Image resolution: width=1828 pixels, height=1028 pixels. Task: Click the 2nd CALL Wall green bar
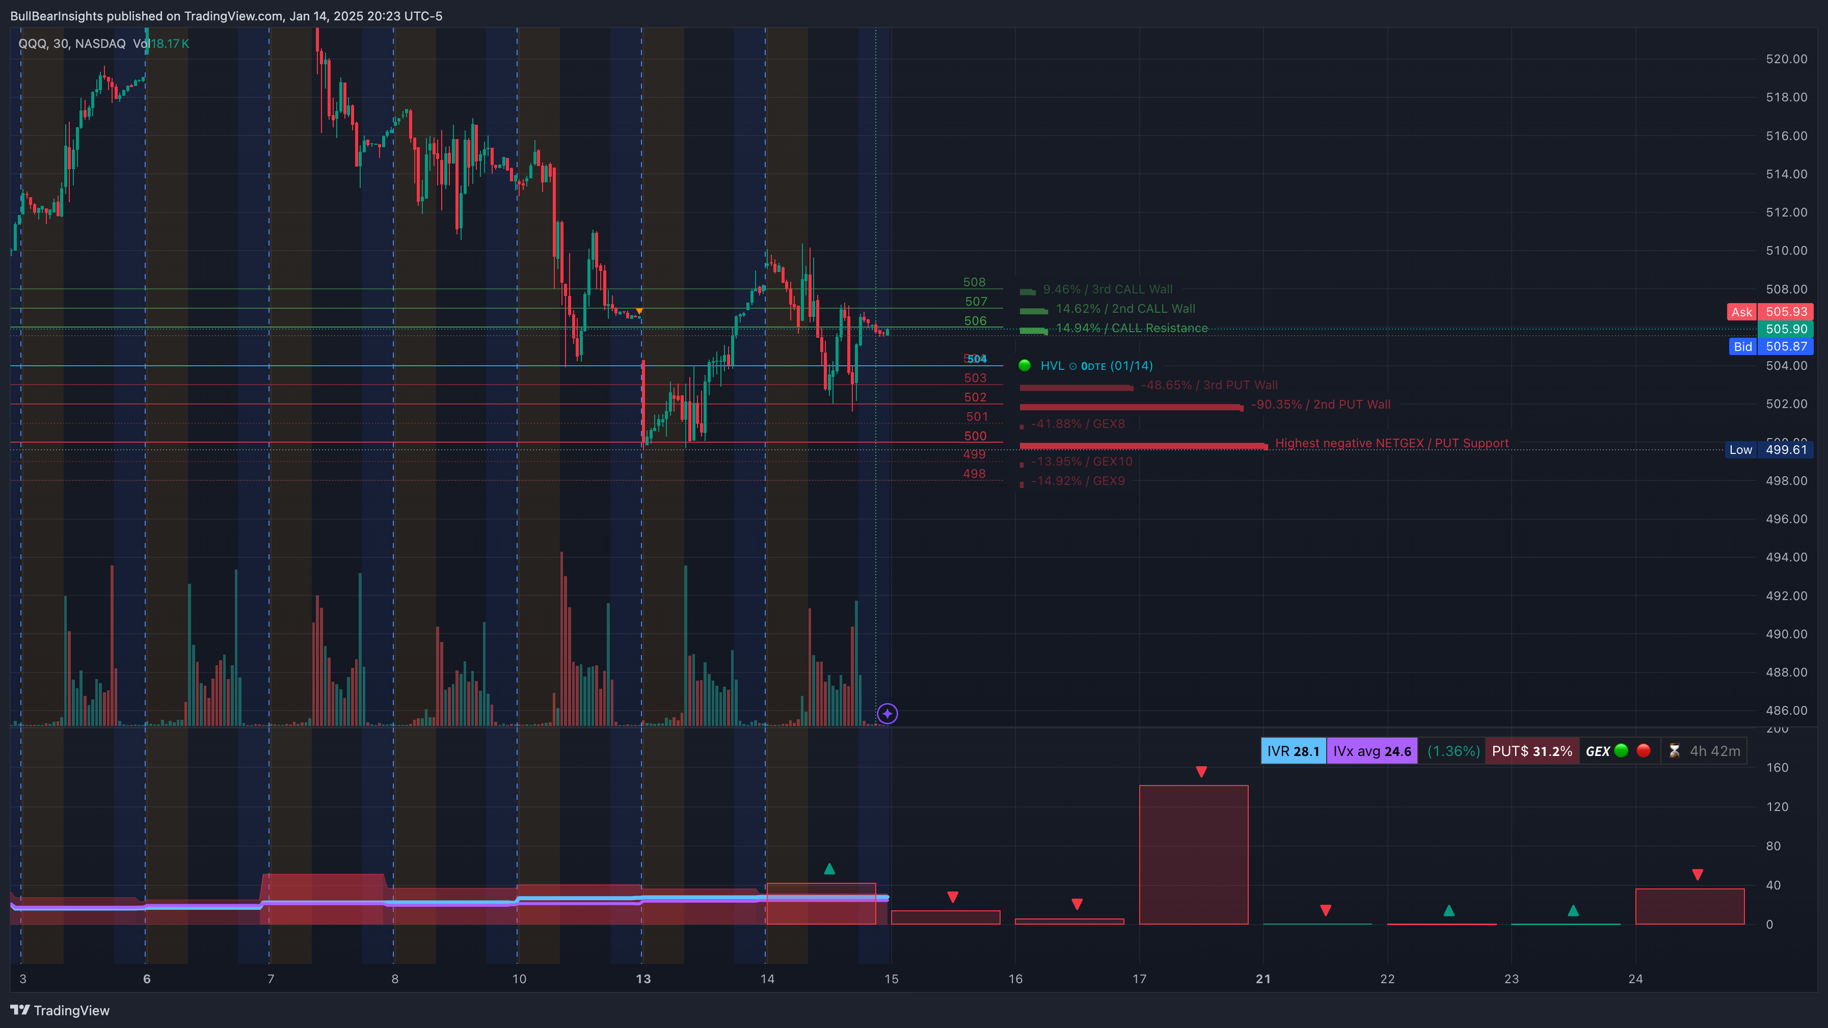click(1033, 311)
